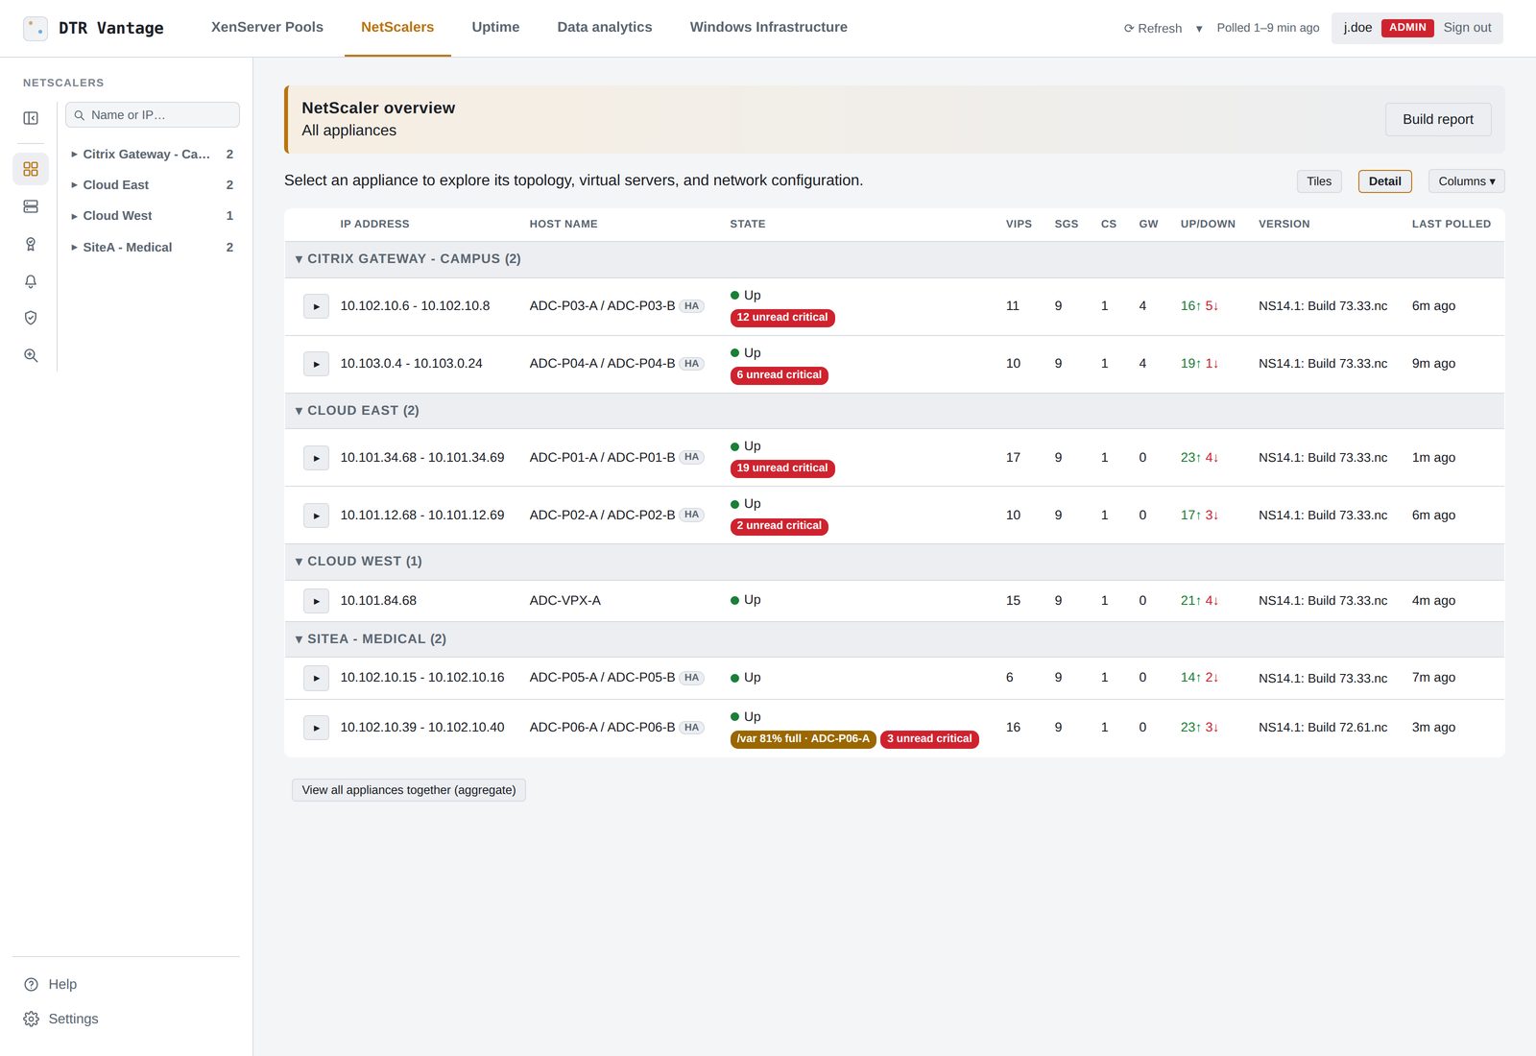Click the 2 unread critical badge
This screenshot has width=1536, height=1056.
[780, 526]
